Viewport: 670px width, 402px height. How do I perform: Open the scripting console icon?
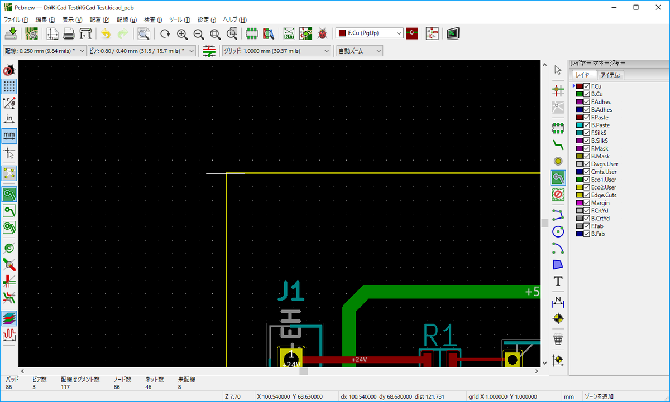453,33
